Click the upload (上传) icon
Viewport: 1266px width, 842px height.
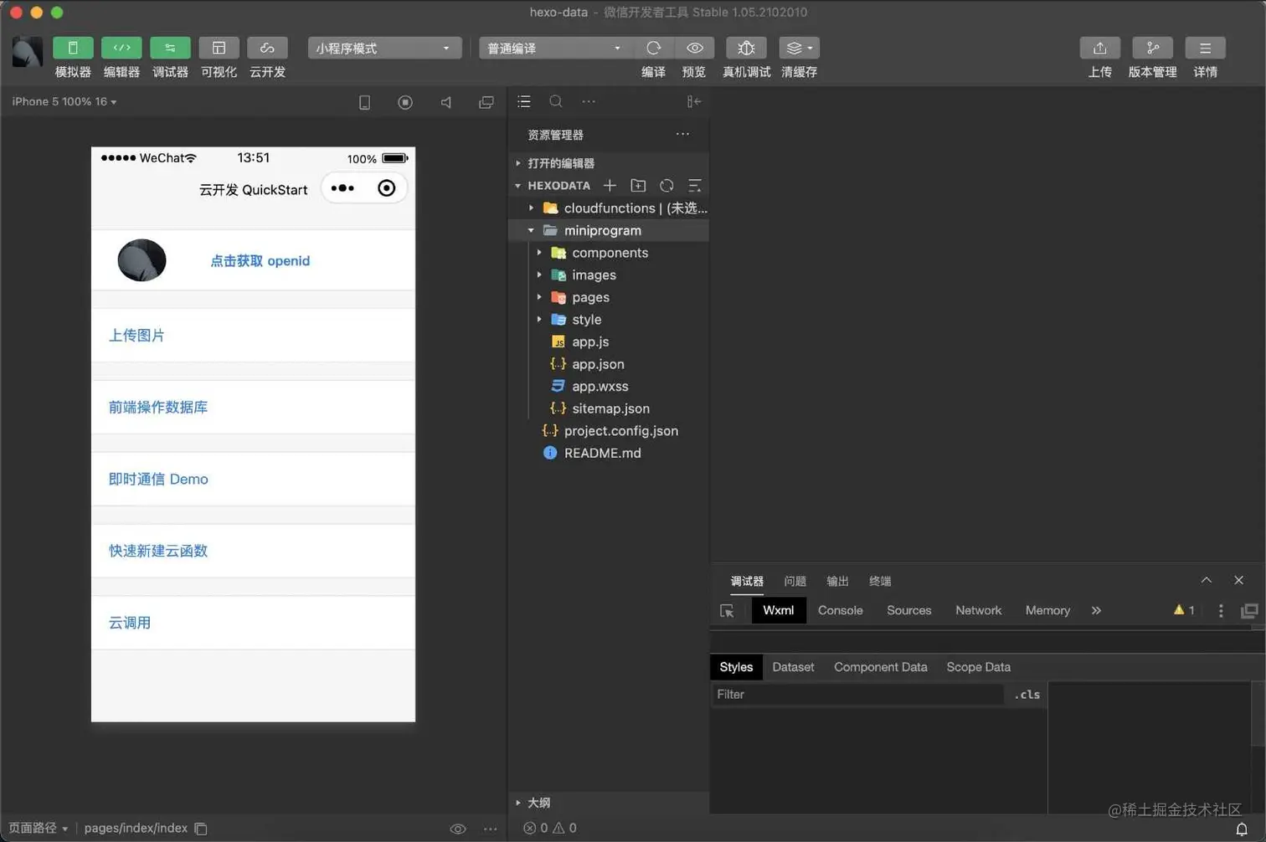(x=1100, y=49)
